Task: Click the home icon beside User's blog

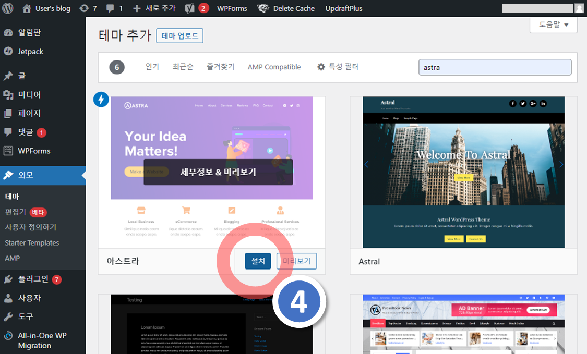Action: coord(27,8)
